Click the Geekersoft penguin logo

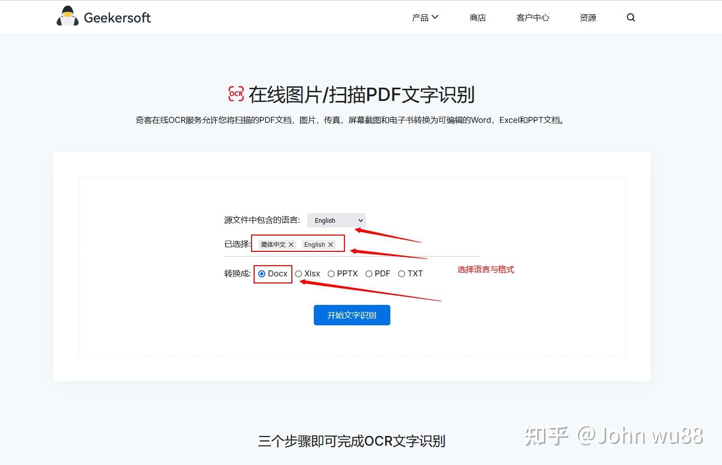coord(67,17)
